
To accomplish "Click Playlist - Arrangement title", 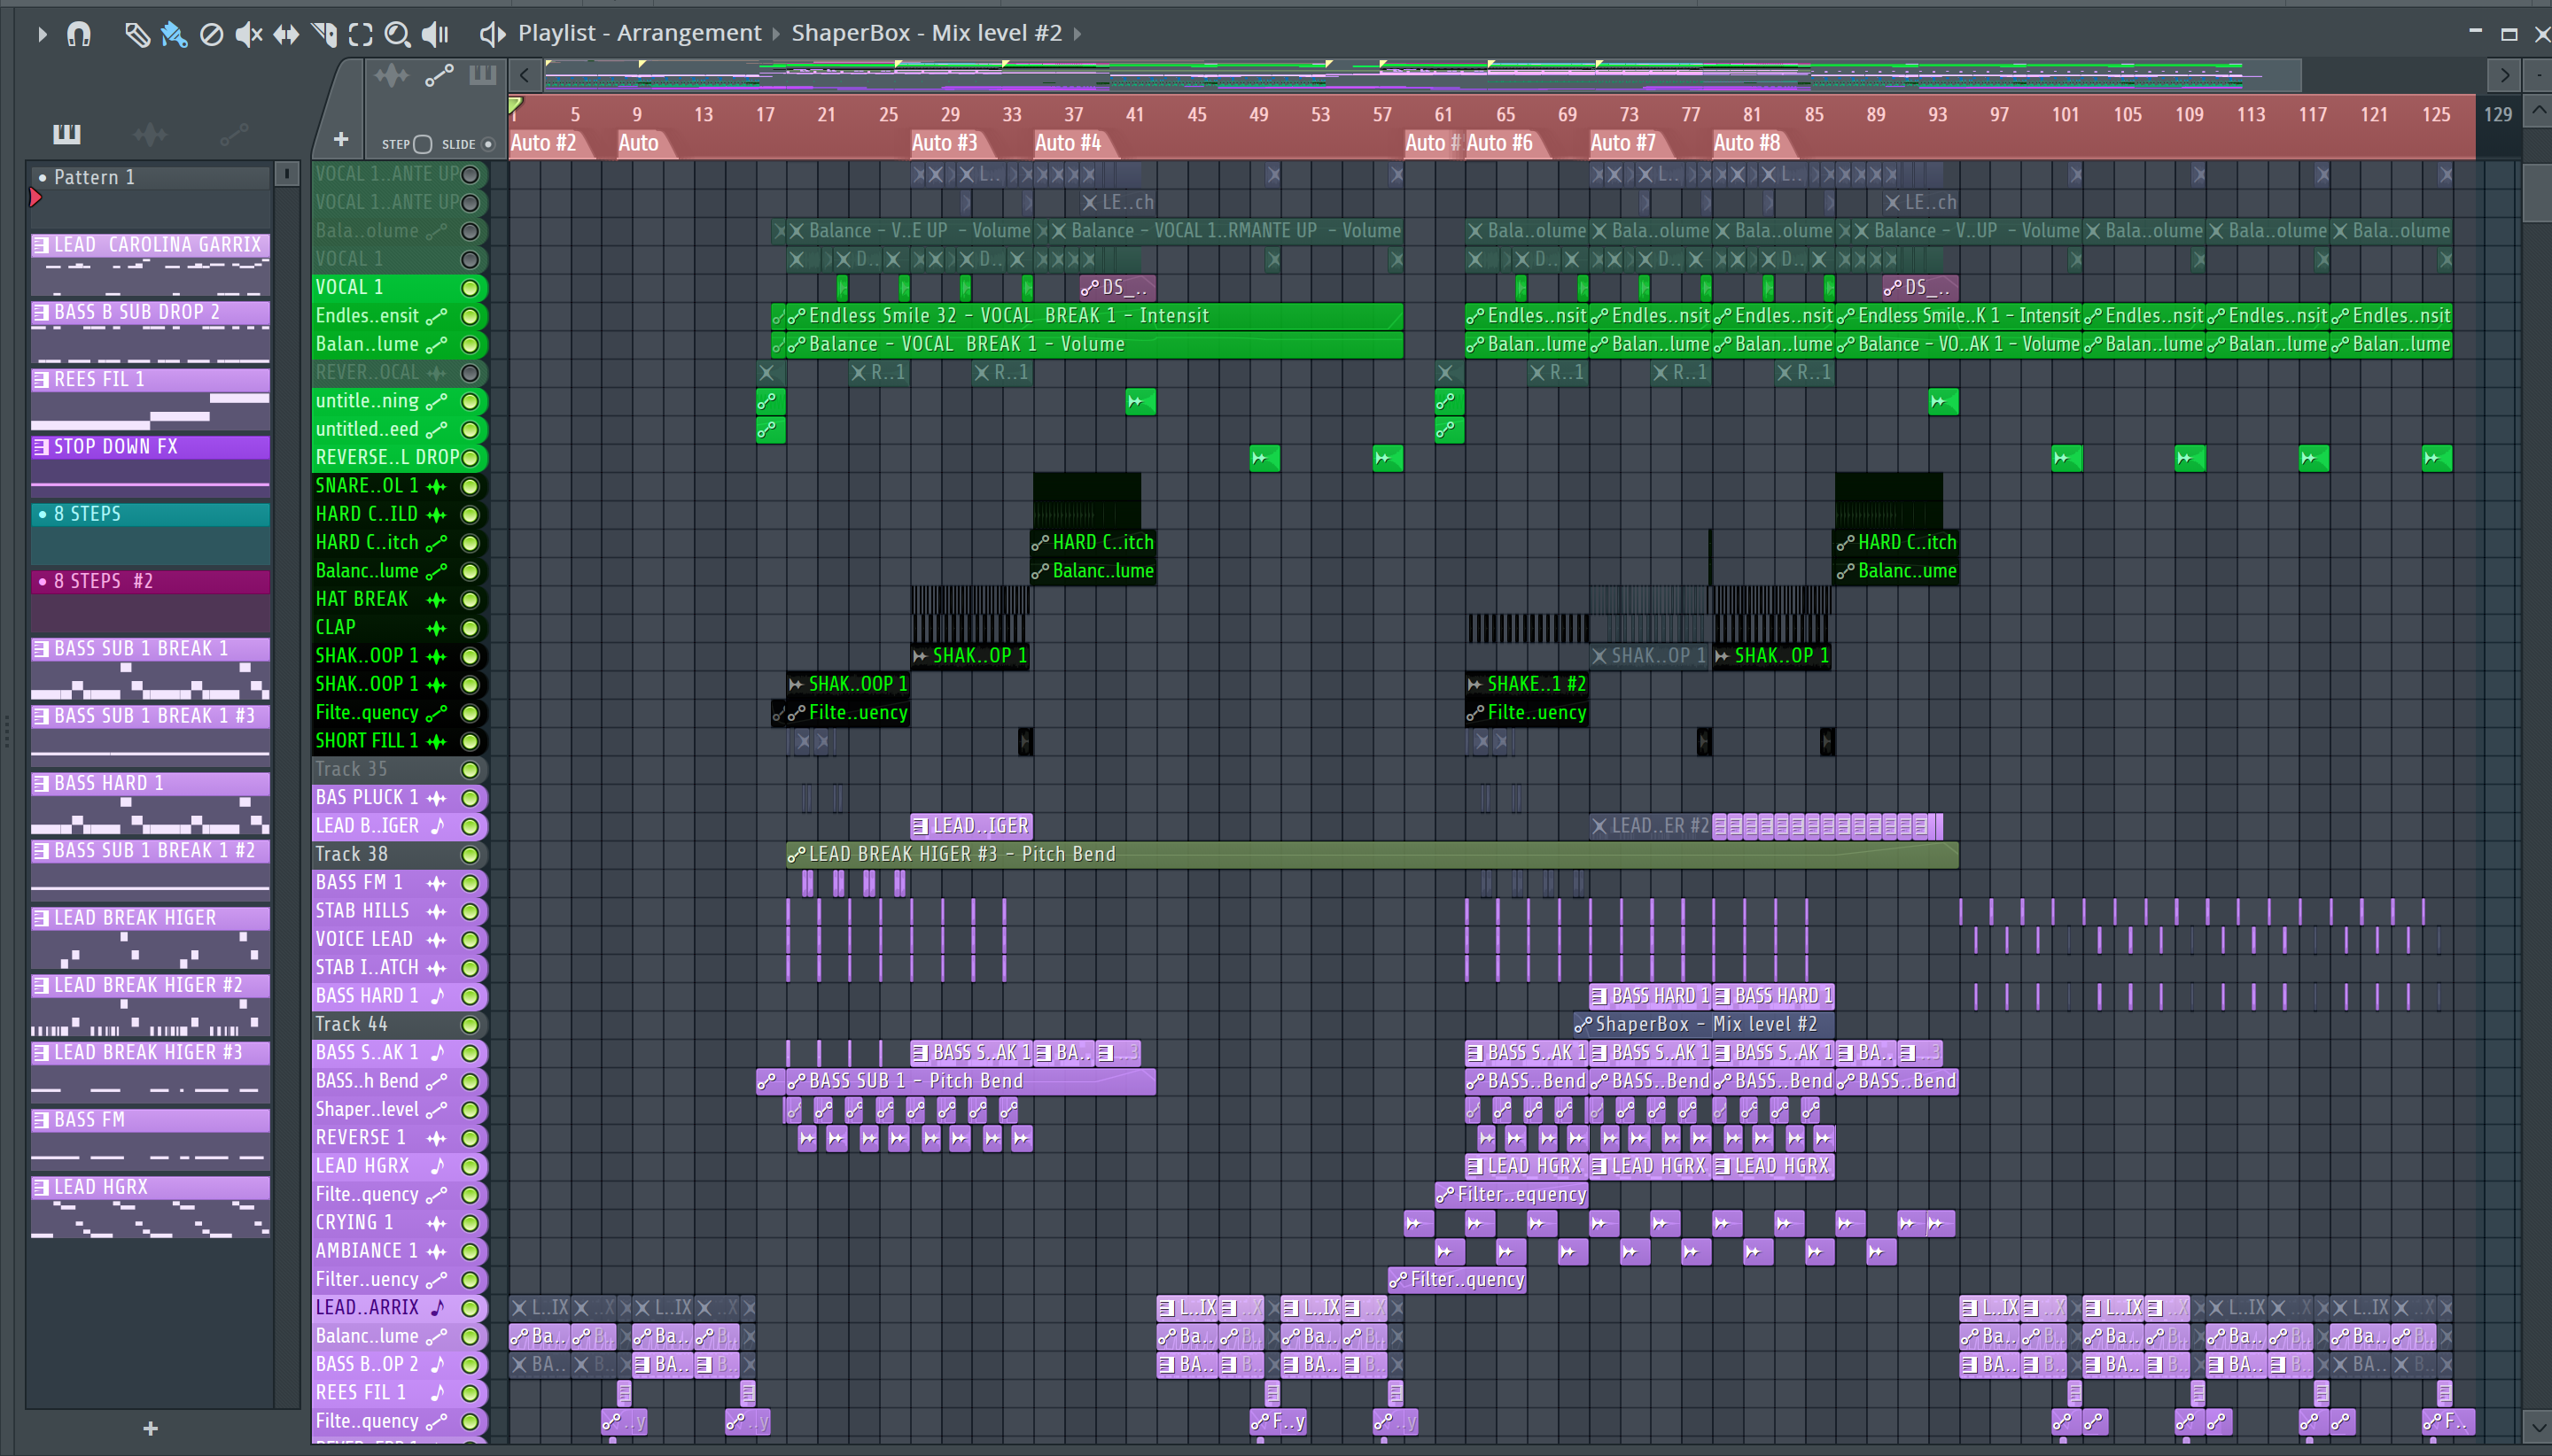I will [x=639, y=33].
